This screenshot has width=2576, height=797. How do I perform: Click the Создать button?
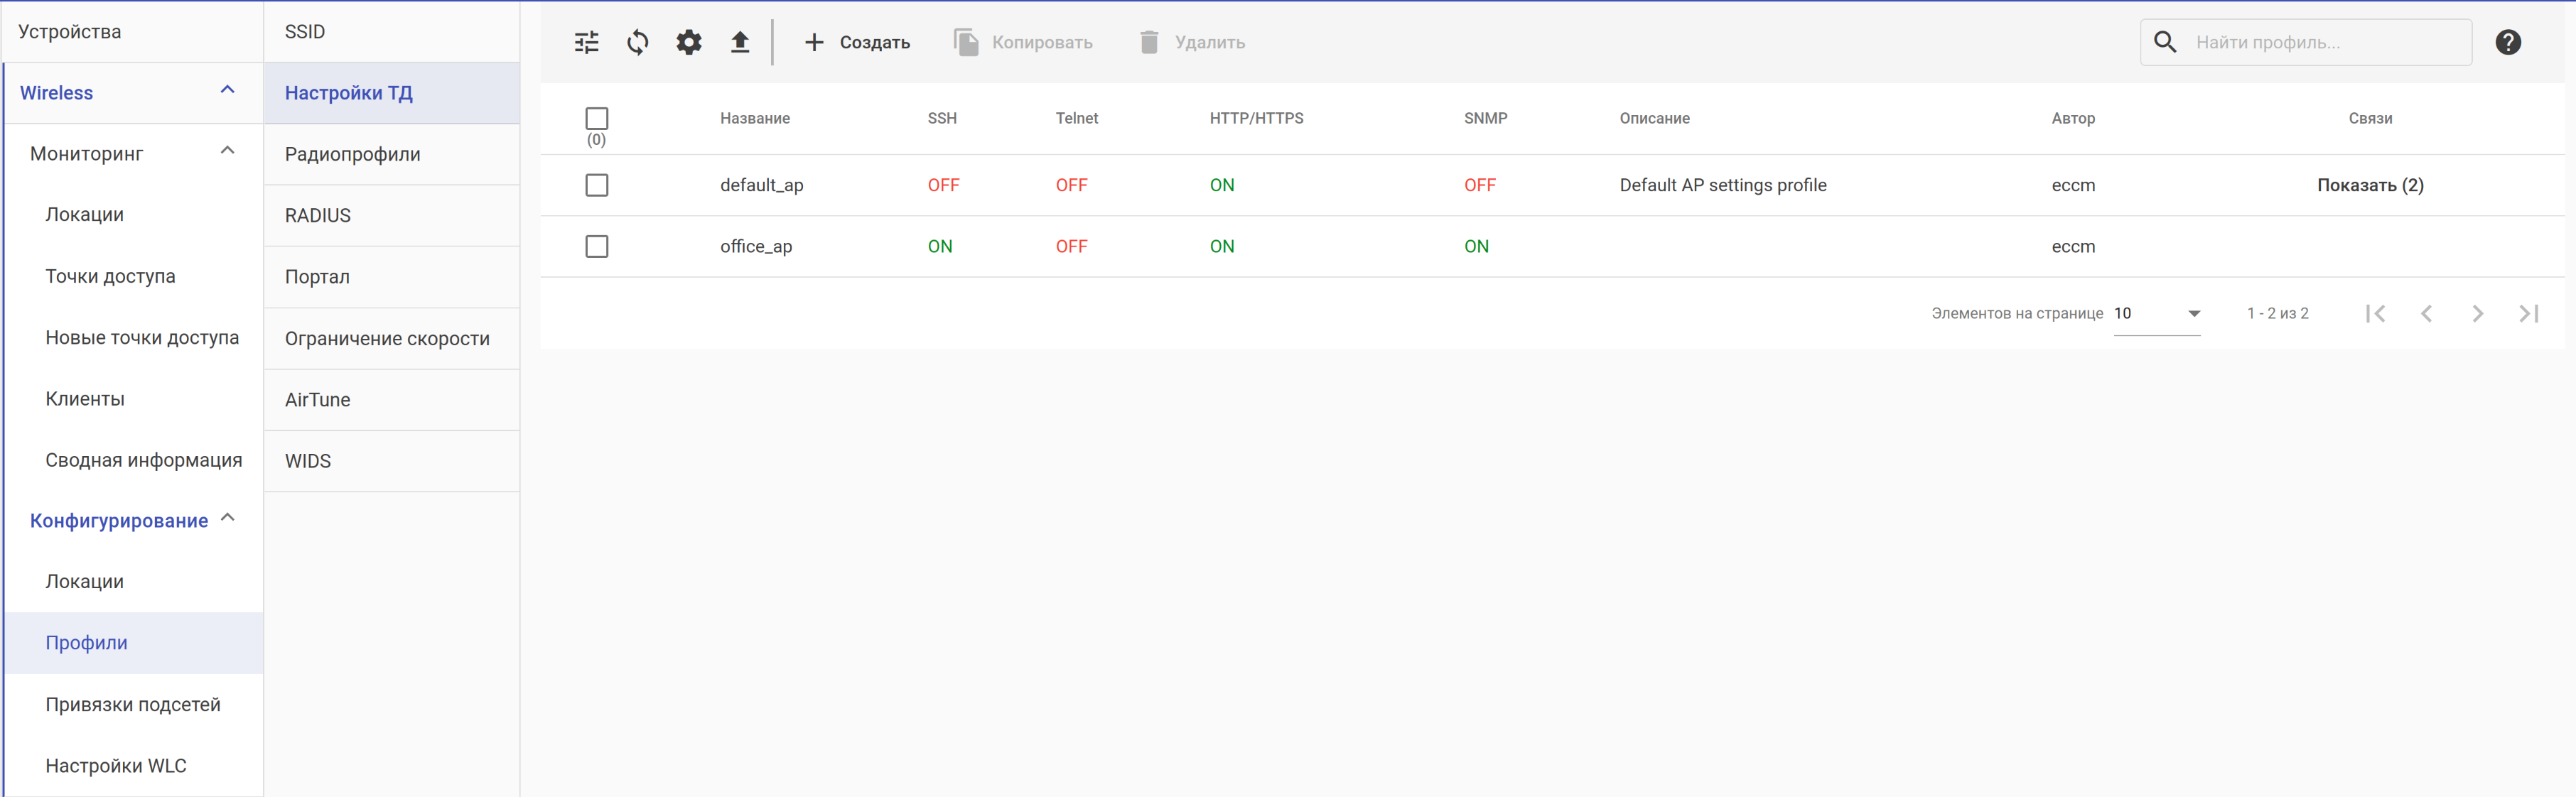(857, 42)
